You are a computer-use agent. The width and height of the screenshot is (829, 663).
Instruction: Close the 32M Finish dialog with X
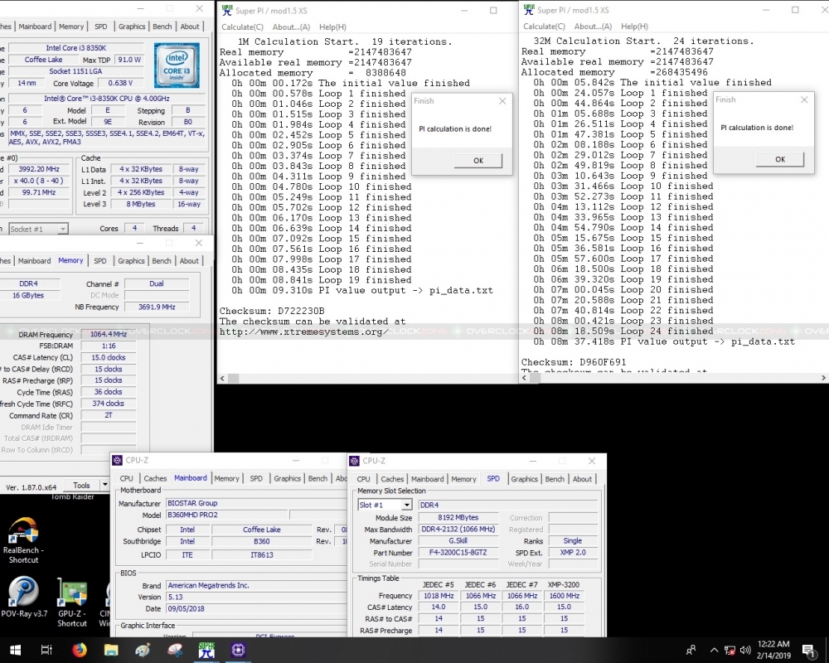(804, 99)
